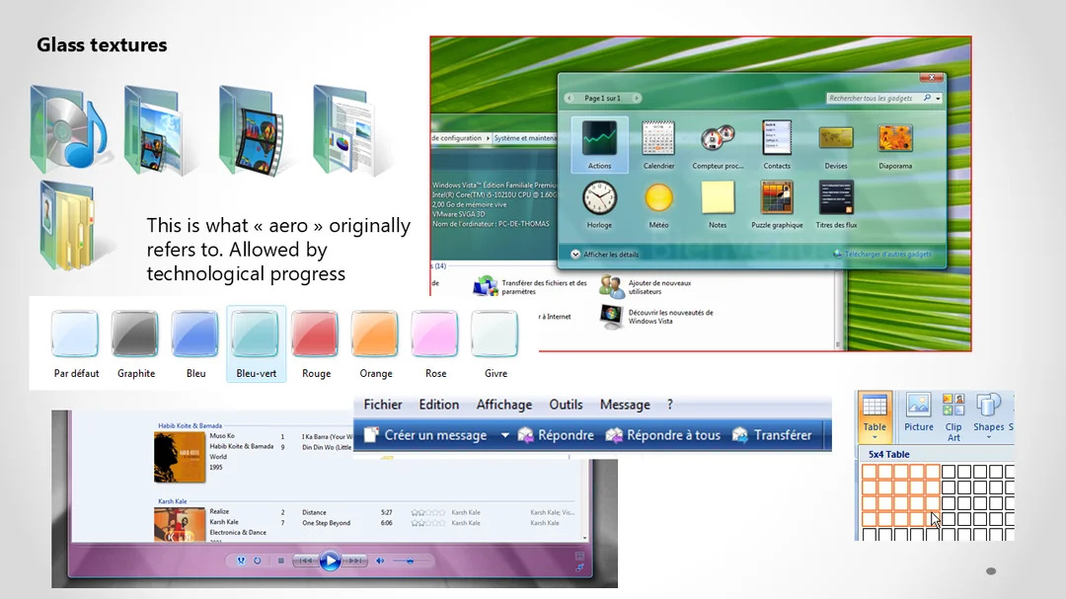Select the Titres des flux gadget
This screenshot has height=599, width=1066.
point(836,204)
